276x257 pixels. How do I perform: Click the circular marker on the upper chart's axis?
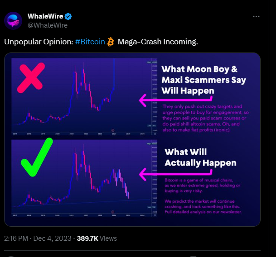(x=113, y=130)
